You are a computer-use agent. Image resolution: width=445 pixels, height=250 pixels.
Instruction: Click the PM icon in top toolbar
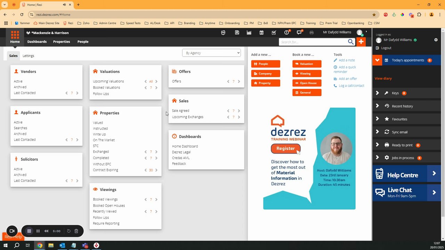(x=223, y=33)
